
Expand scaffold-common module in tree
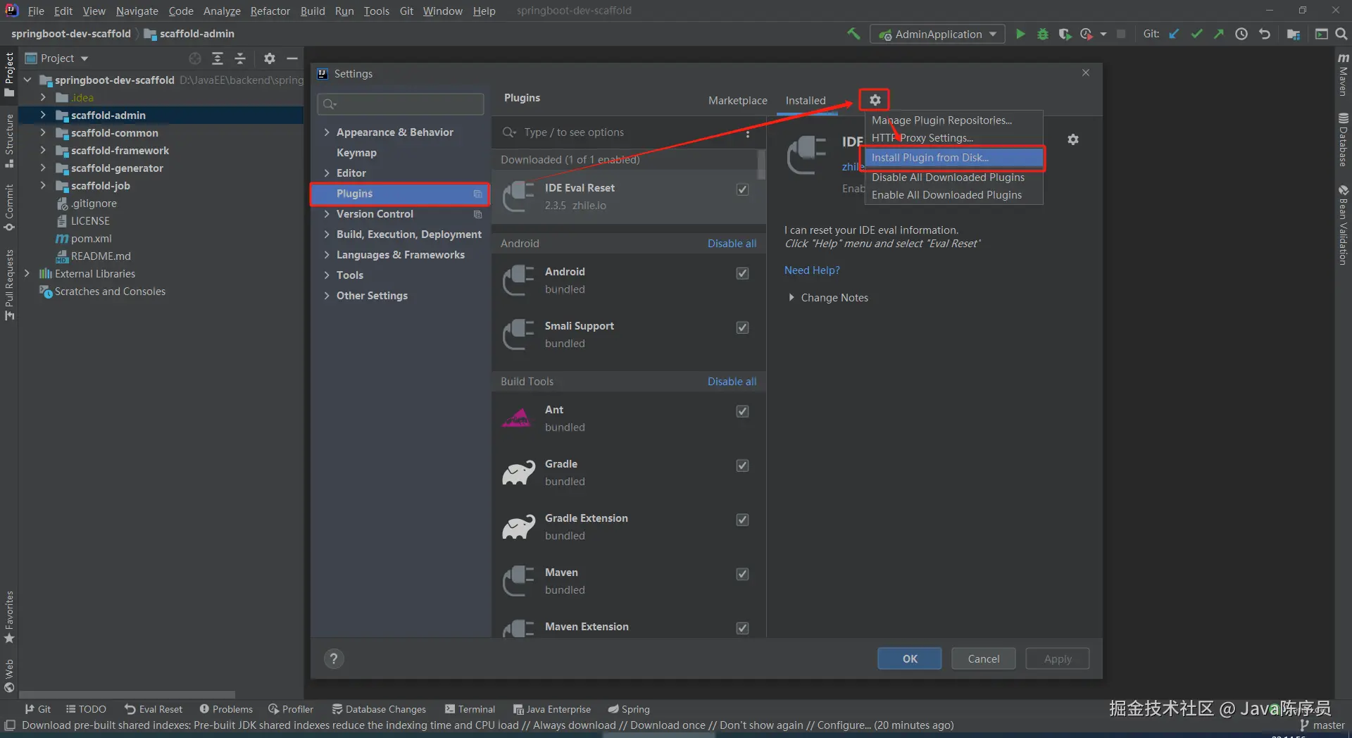tap(43, 132)
